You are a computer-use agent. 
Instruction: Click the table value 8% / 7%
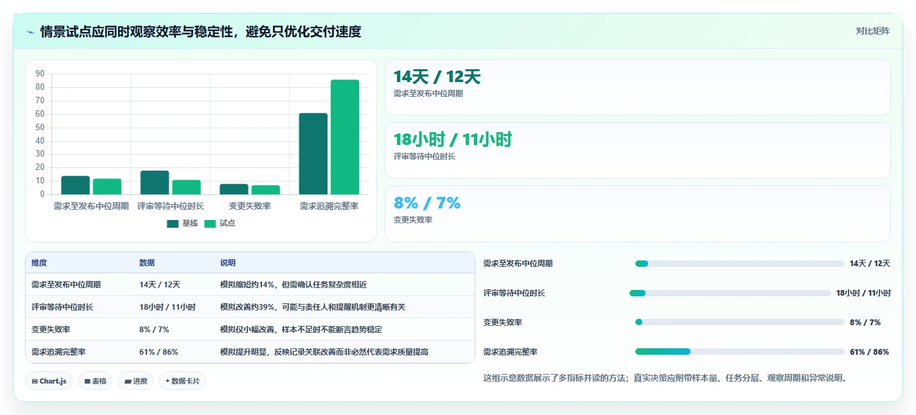coord(154,330)
